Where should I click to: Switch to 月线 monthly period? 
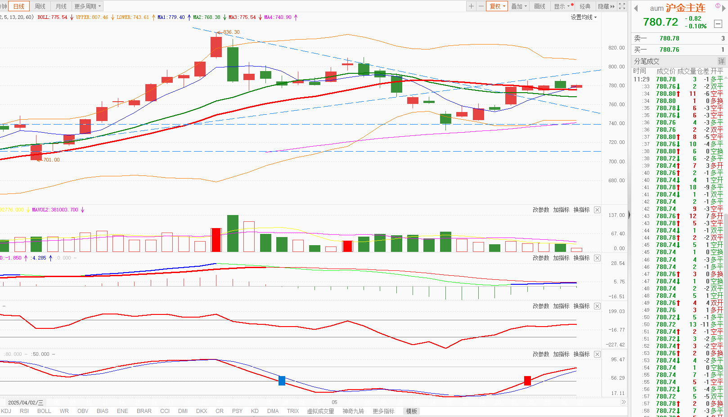tap(61, 6)
